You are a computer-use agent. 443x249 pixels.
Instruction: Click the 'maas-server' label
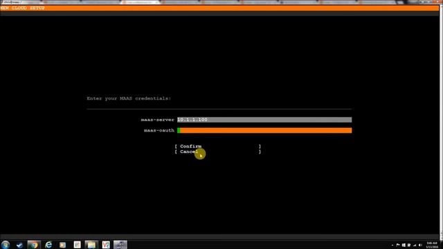(x=158, y=120)
